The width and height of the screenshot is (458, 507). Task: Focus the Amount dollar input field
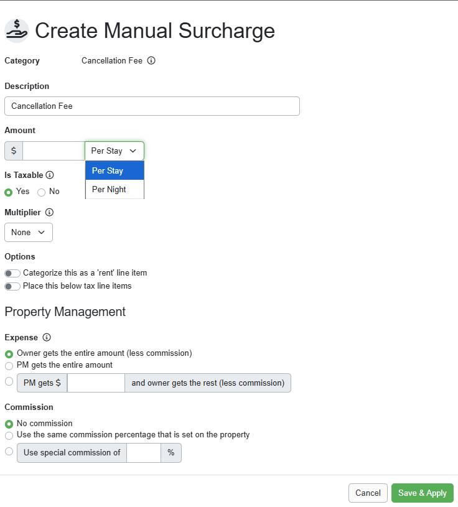pyautogui.click(x=54, y=151)
